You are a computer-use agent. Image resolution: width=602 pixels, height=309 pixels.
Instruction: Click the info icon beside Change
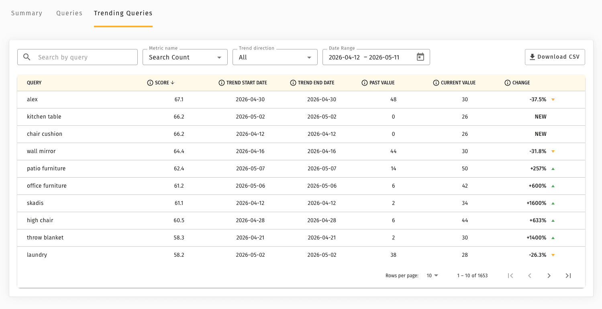point(508,83)
